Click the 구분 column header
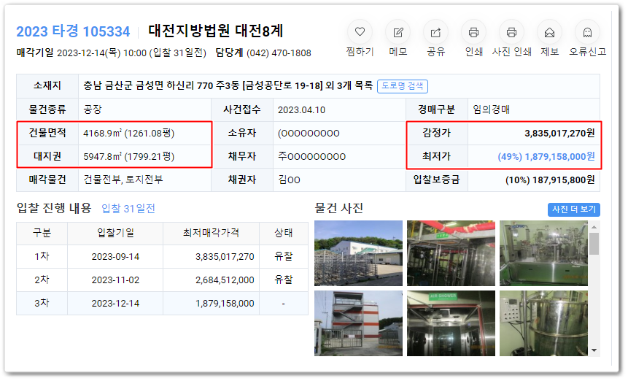Image resolution: width=628 pixels, height=381 pixels. pos(42,233)
